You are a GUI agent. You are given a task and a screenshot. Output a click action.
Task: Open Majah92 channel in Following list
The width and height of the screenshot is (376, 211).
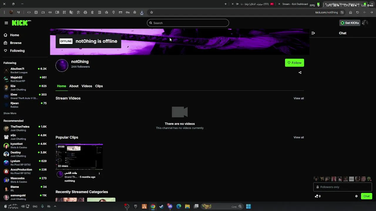pyautogui.click(x=25, y=79)
